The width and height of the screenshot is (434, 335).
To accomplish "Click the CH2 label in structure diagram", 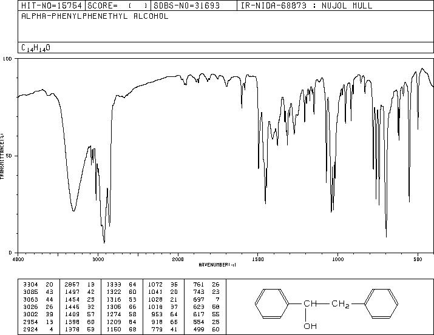I will pos(340,304).
